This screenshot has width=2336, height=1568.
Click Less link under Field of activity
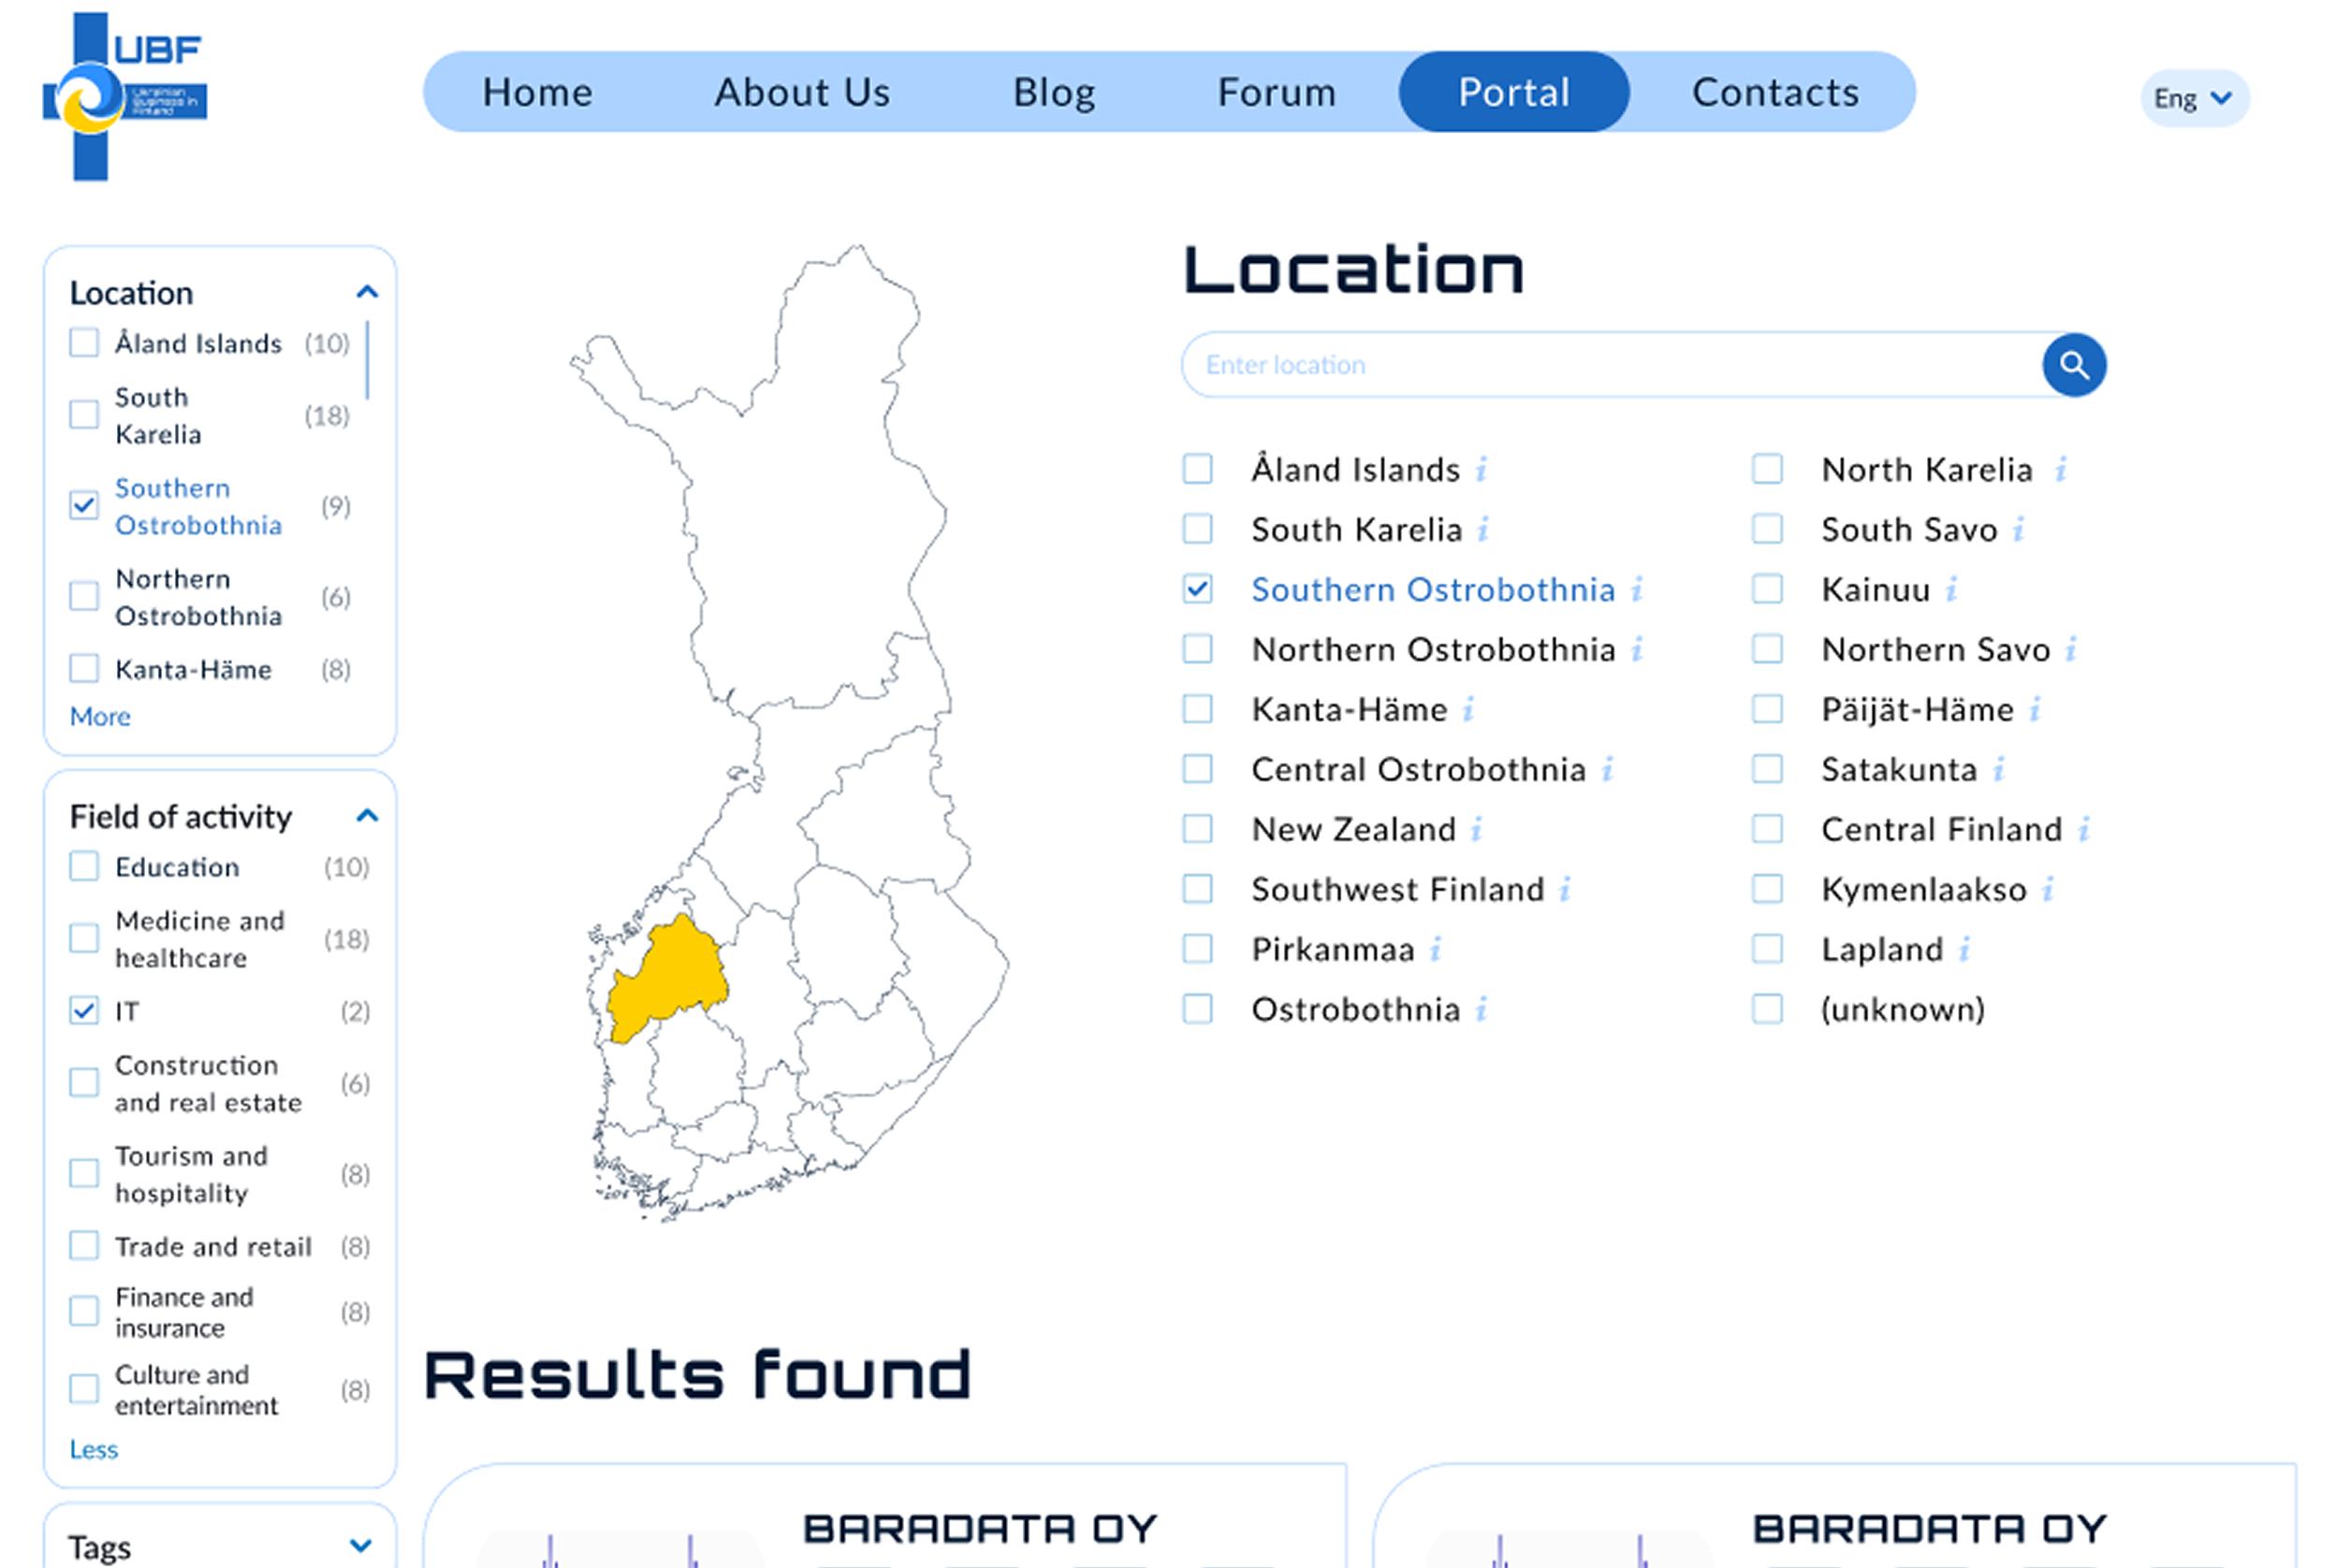point(93,1449)
